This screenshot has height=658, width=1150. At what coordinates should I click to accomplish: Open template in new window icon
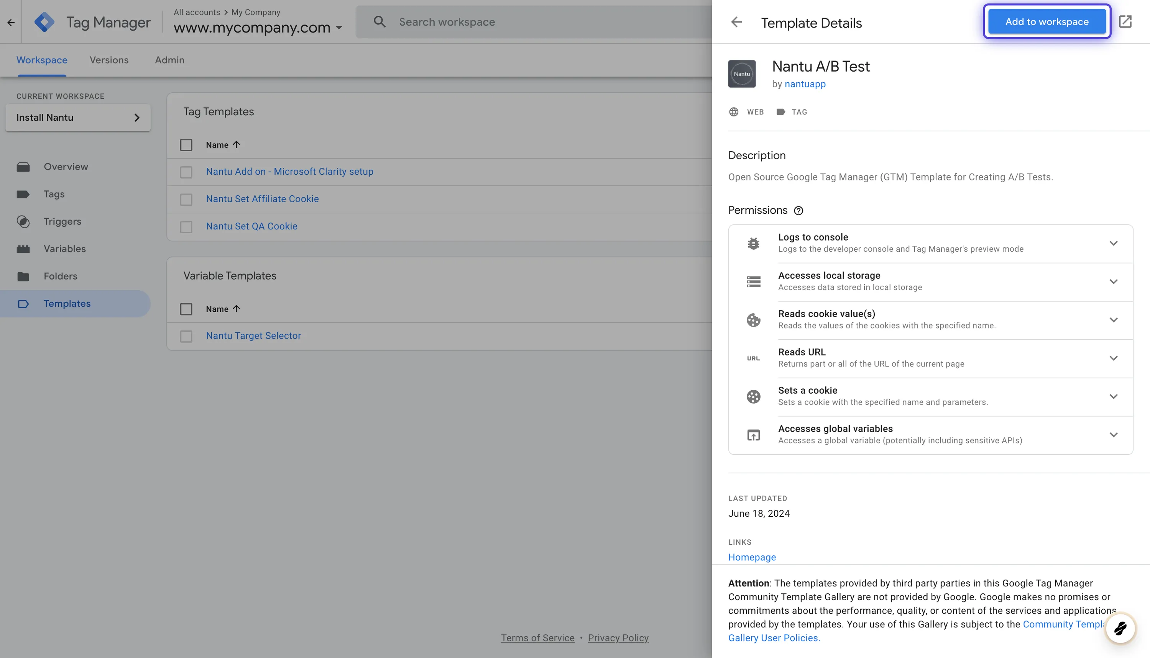[x=1125, y=22]
